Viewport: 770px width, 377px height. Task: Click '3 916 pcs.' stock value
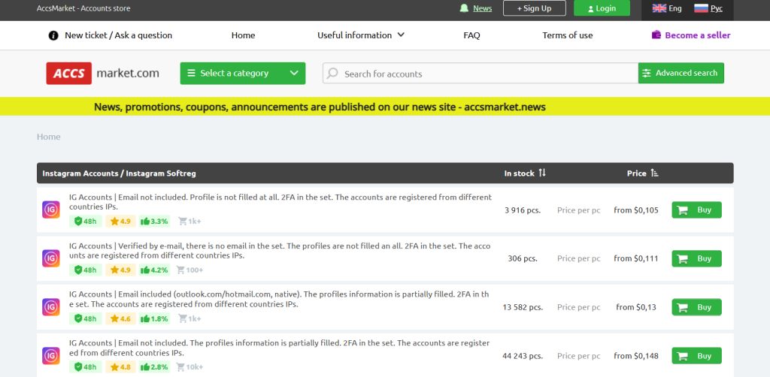523,210
